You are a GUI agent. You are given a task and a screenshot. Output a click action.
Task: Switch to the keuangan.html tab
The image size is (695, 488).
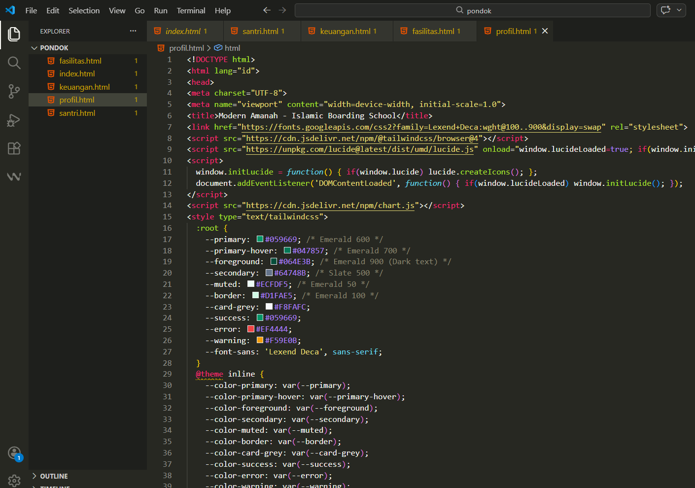[345, 31]
